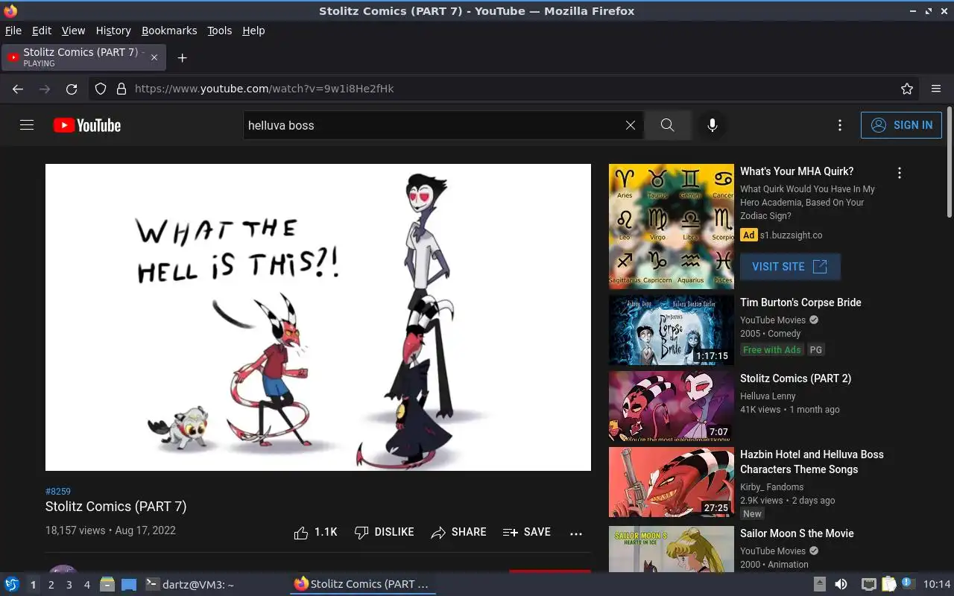Viewport: 954px width, 596px height.
Task: Save the video to a playlist
Action: 527,532
